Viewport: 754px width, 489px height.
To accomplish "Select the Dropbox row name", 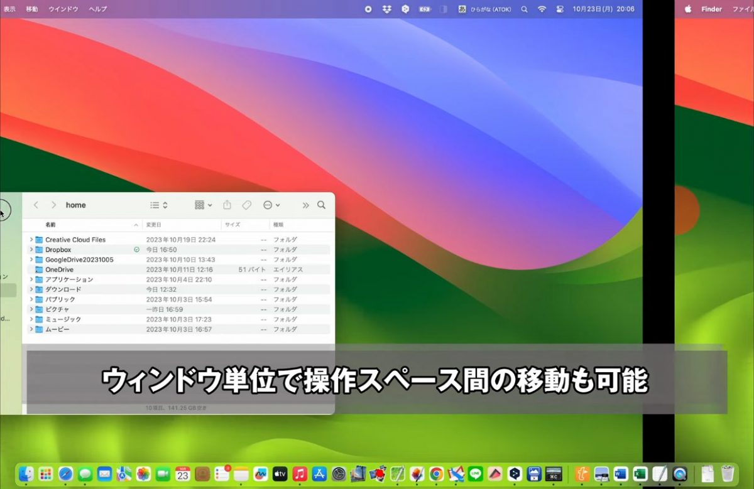I will [x=58, y=250].
